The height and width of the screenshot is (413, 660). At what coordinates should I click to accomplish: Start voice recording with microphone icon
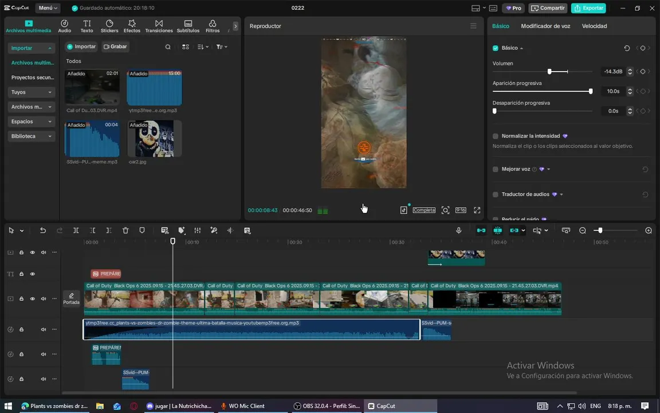459,230
